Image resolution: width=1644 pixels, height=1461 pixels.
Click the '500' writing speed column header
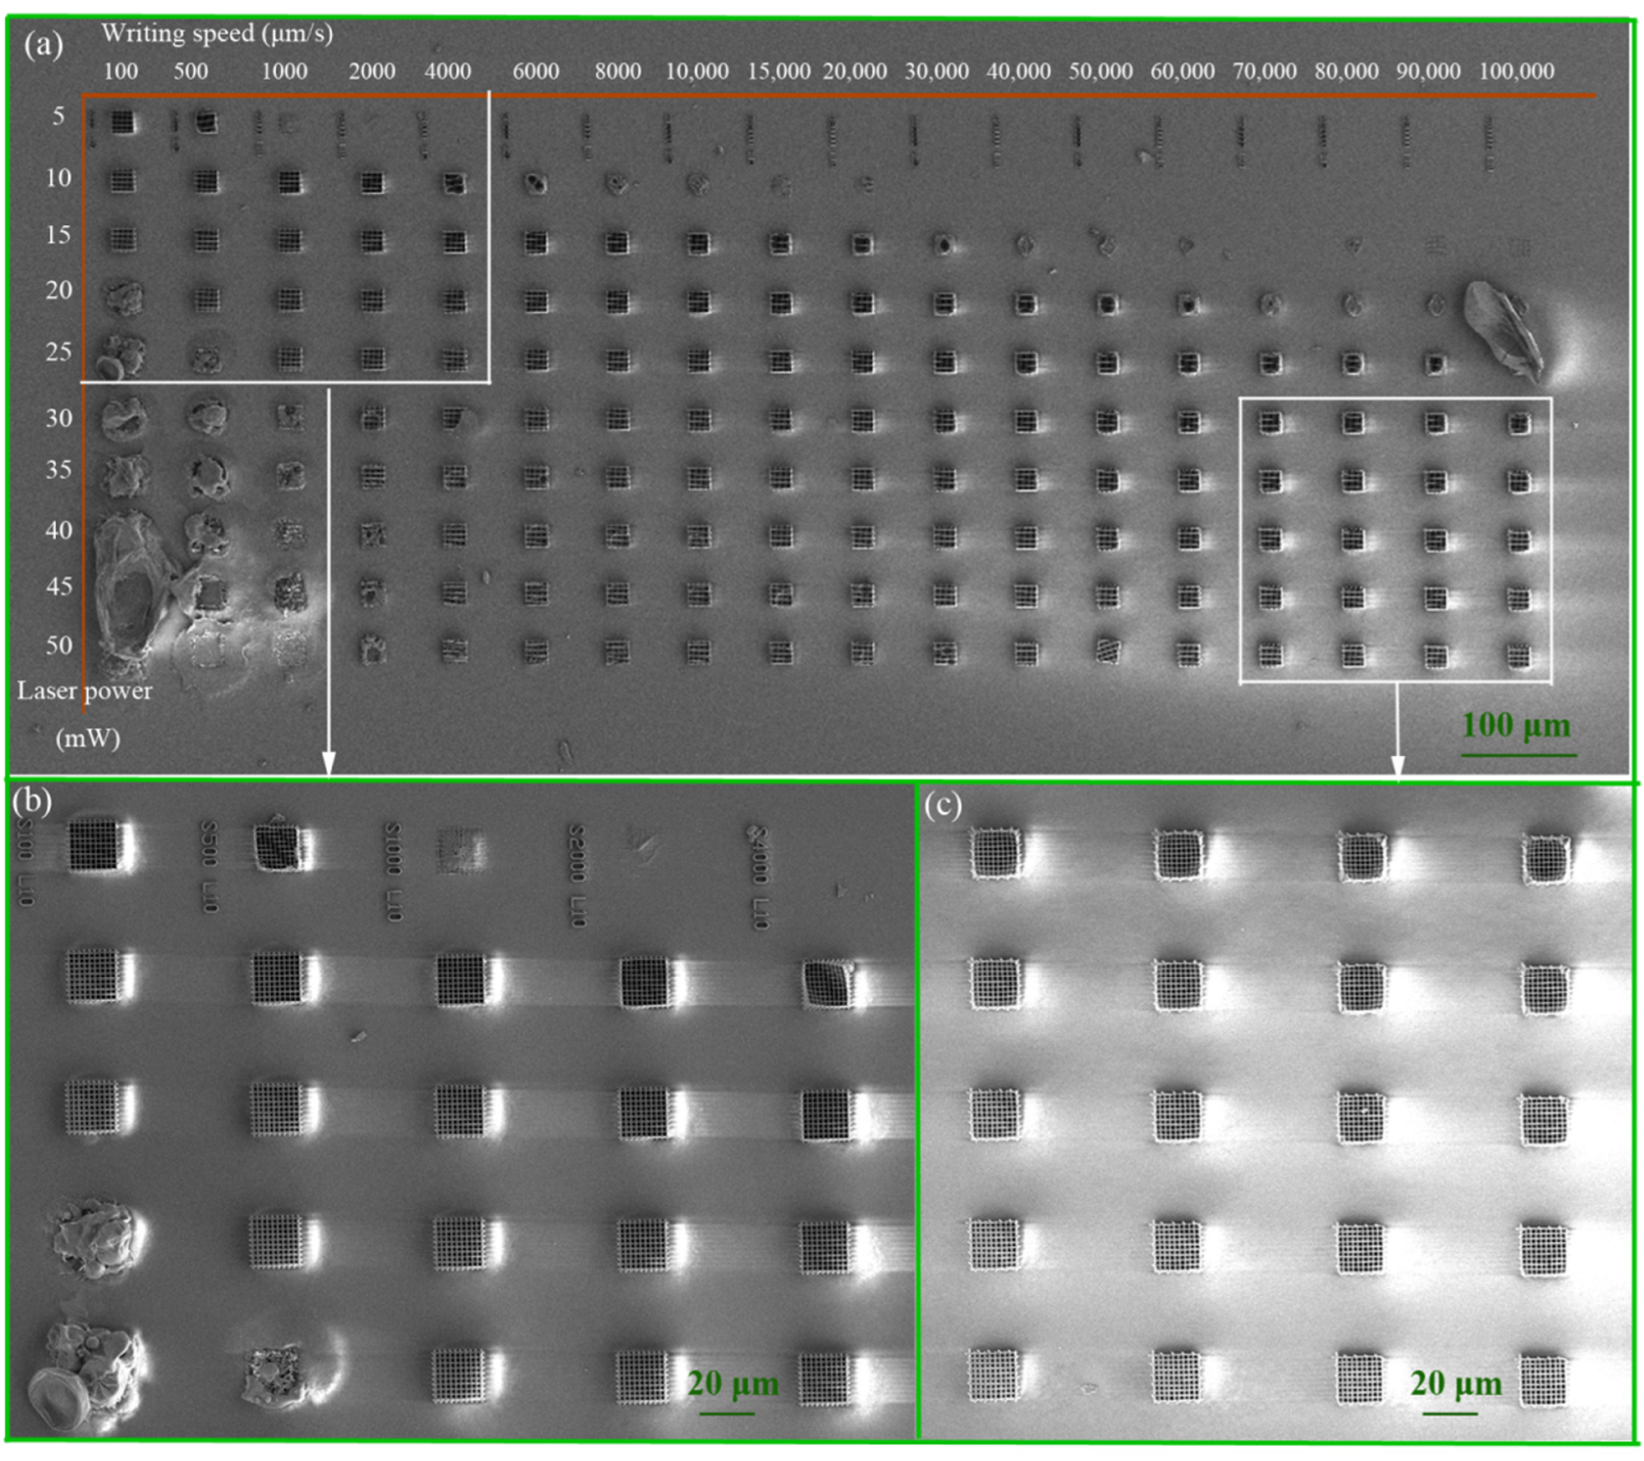[191, 72]
